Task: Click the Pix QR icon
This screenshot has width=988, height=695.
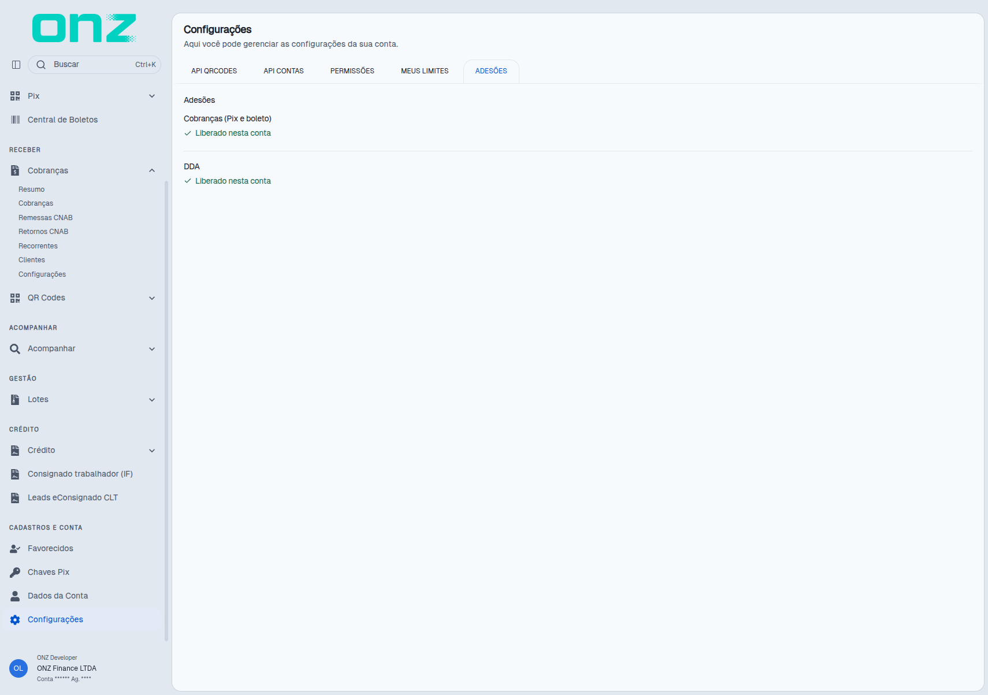Action: (x=15, y=96)
